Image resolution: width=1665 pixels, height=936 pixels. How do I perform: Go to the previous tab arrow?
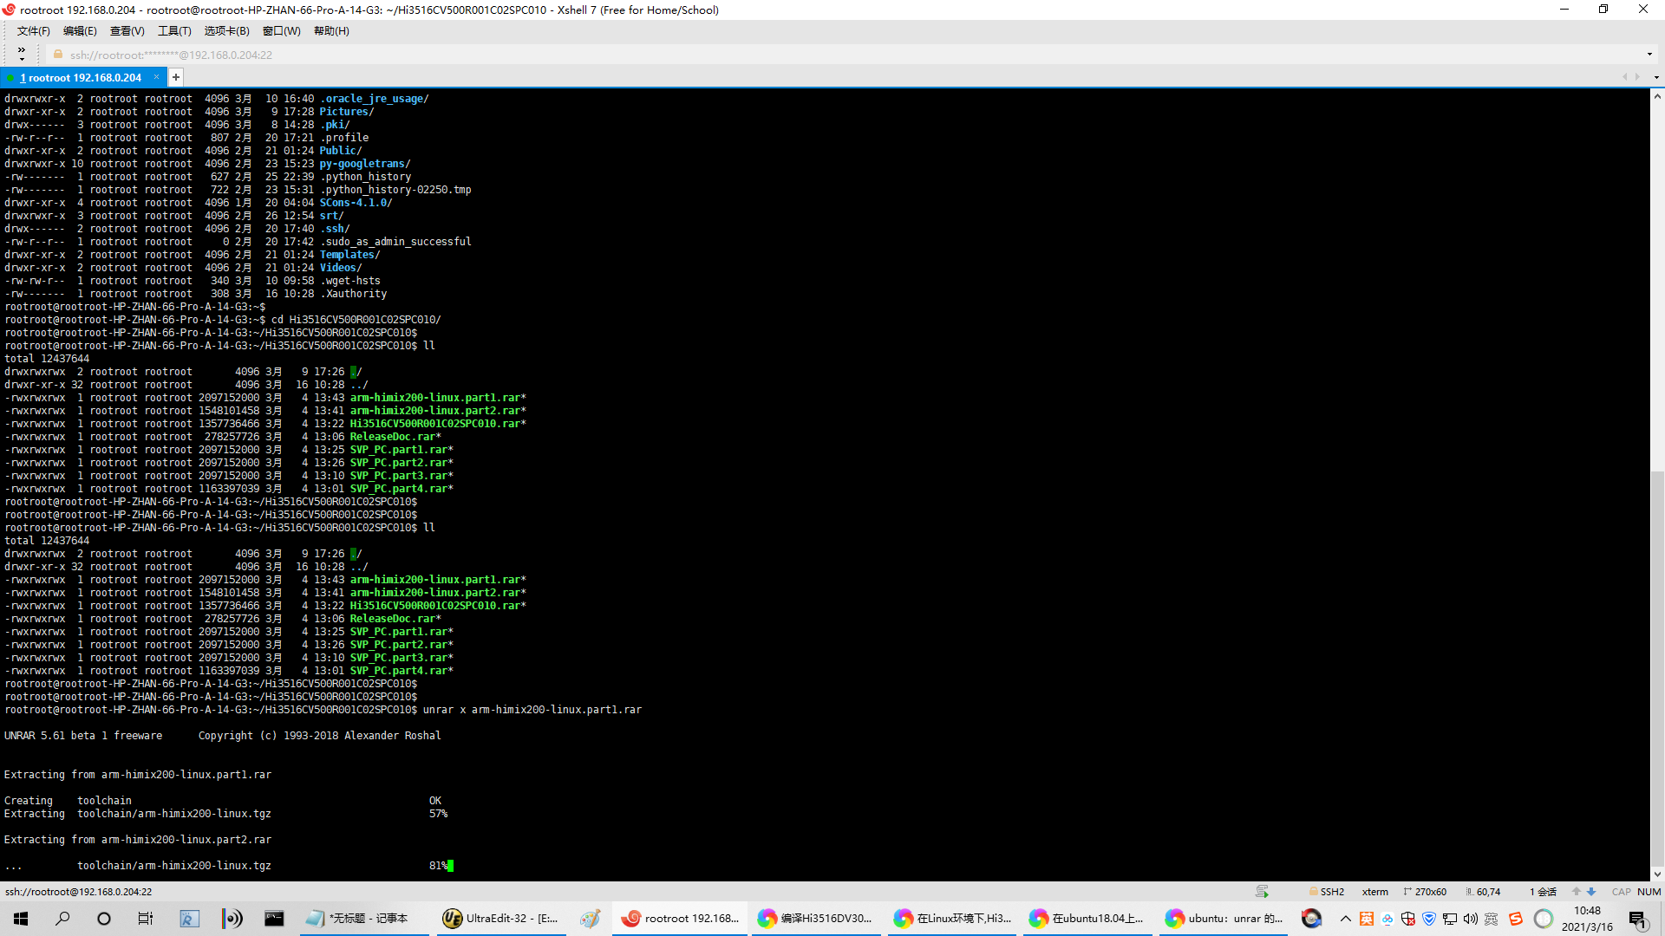tap(1624, 77)
